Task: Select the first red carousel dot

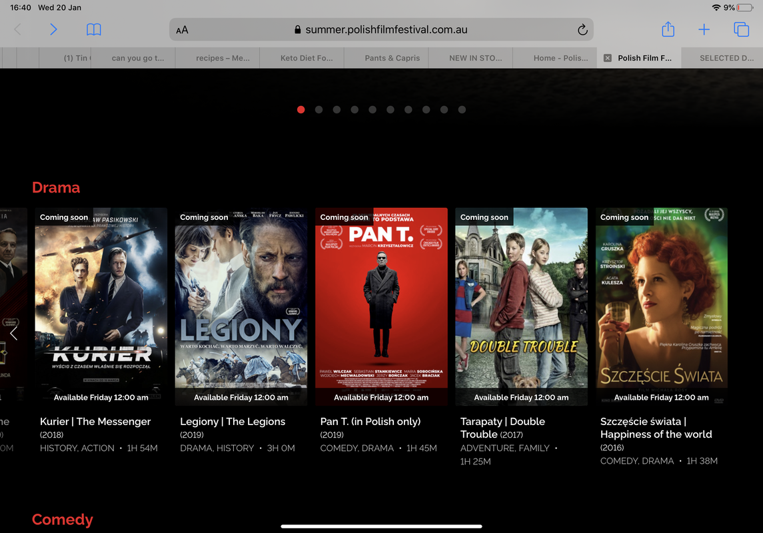Action: pos(301,109)
